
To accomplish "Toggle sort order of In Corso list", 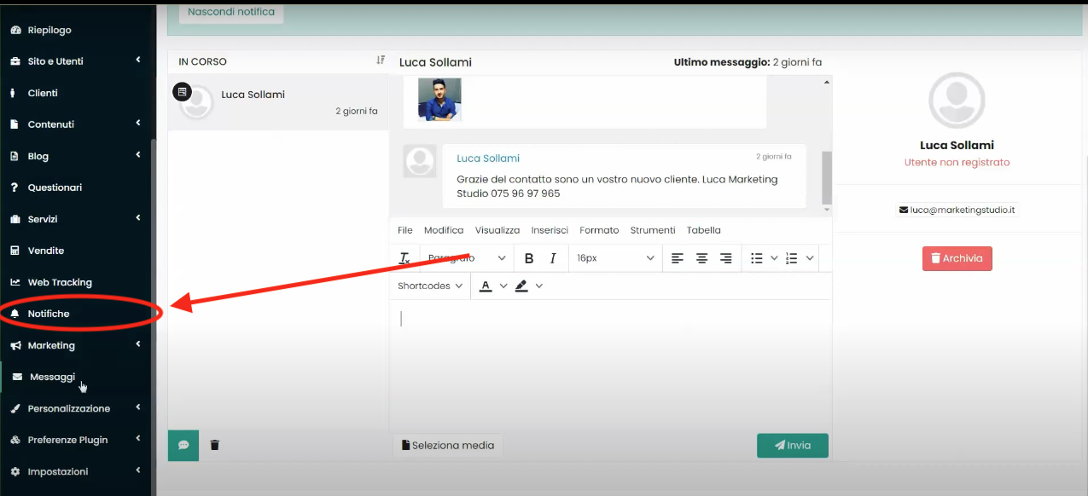I will pos(381,61).
